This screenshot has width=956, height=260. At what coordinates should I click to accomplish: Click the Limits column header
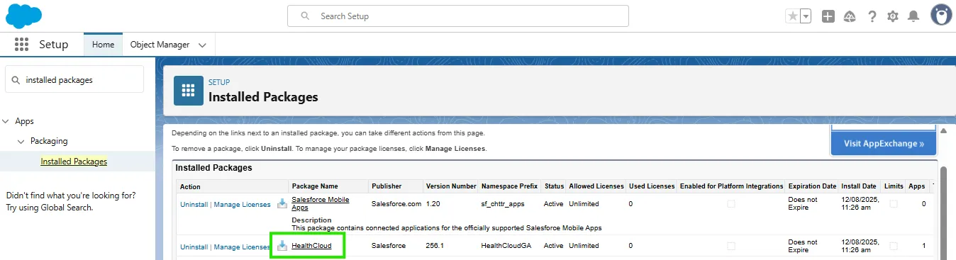[x=894, y=186]
